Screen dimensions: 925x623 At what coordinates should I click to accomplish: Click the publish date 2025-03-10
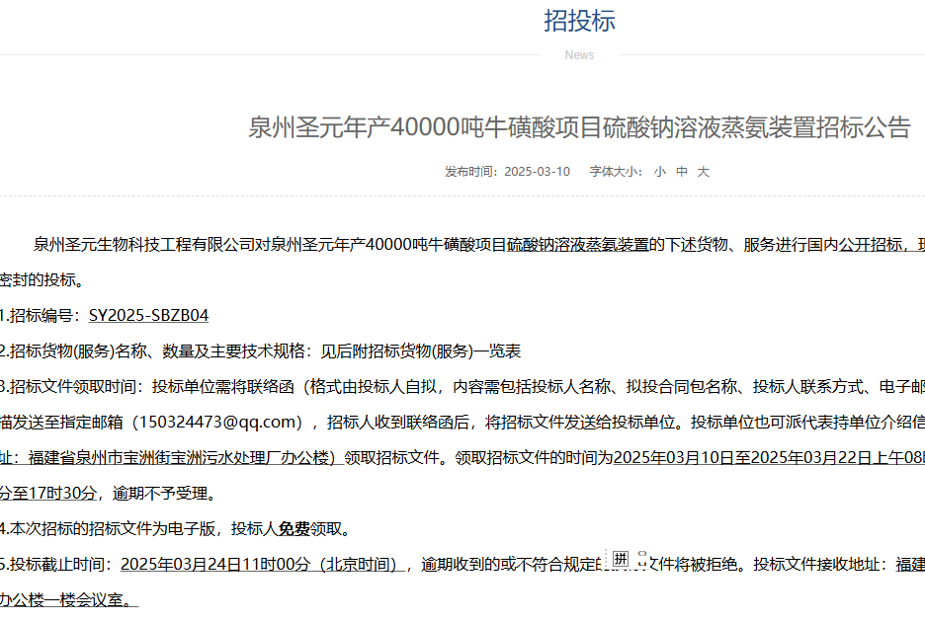[537, 172]
